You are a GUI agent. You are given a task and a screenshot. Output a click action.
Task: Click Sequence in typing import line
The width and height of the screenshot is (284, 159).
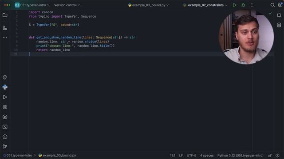(89, 16)
